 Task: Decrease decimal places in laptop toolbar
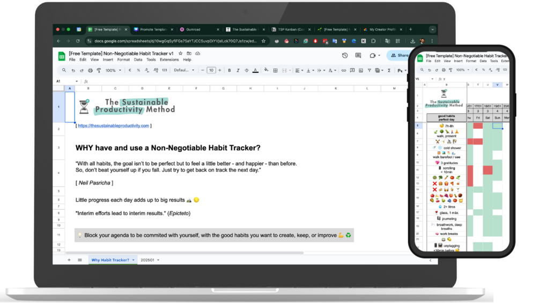coord(147,70)
